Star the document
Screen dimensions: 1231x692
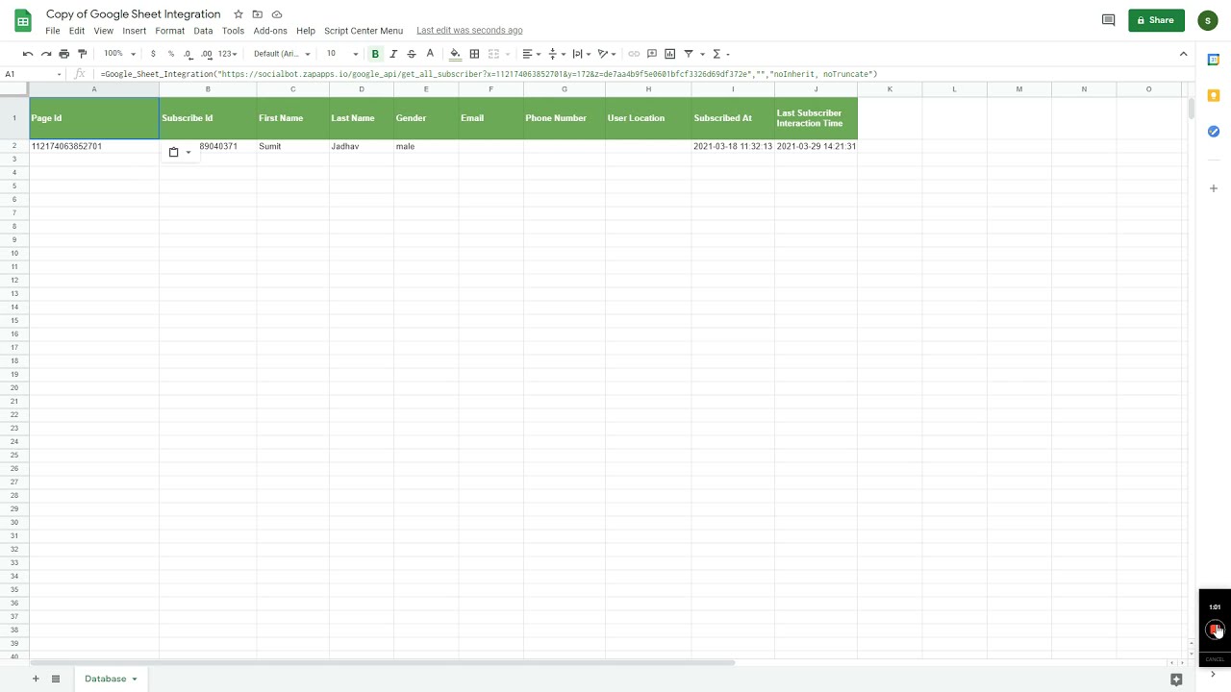[x=239, y=14]
